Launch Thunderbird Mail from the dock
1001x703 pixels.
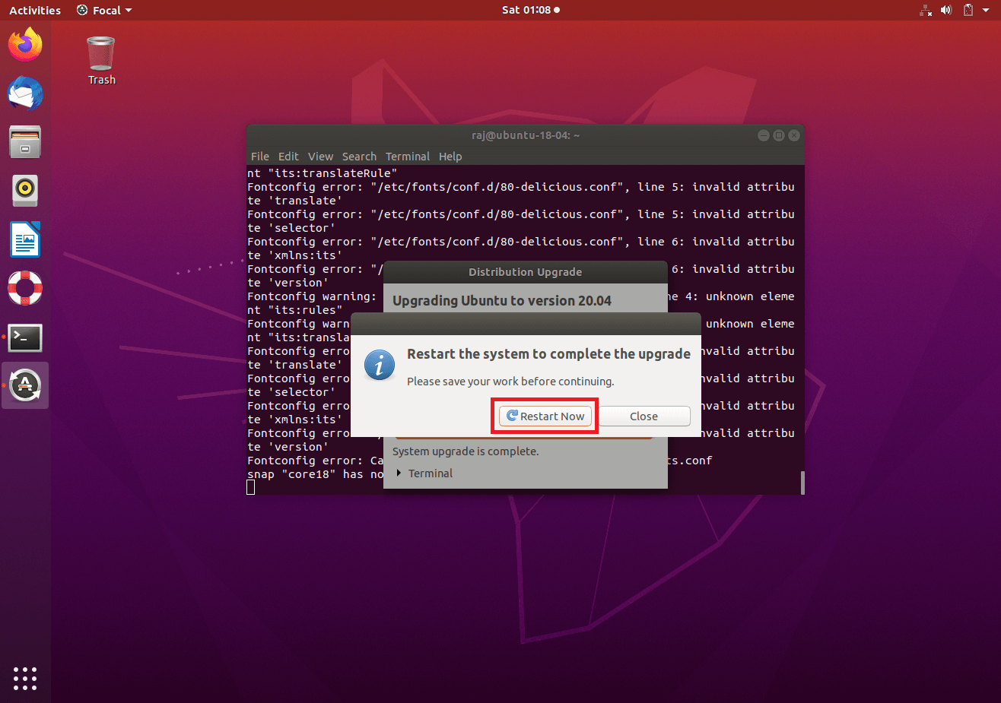click(25, 93)
